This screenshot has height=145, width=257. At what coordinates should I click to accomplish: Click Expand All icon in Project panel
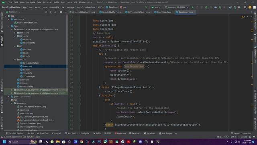pos(51,12)
